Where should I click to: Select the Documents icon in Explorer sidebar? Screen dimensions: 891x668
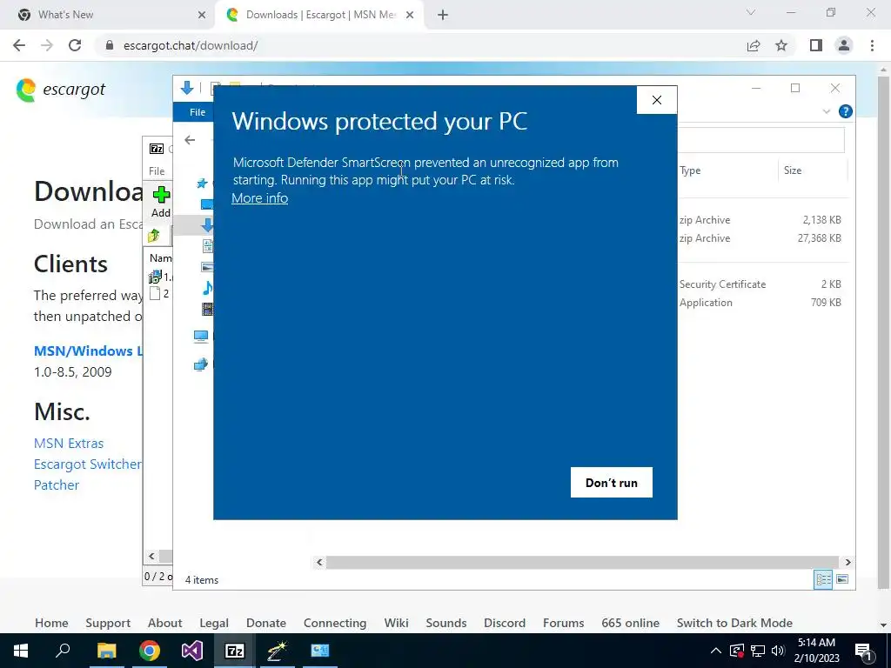(208, 245)
